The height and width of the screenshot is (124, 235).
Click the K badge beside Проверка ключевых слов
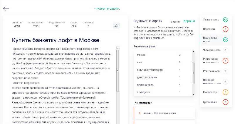coord(225,82)
